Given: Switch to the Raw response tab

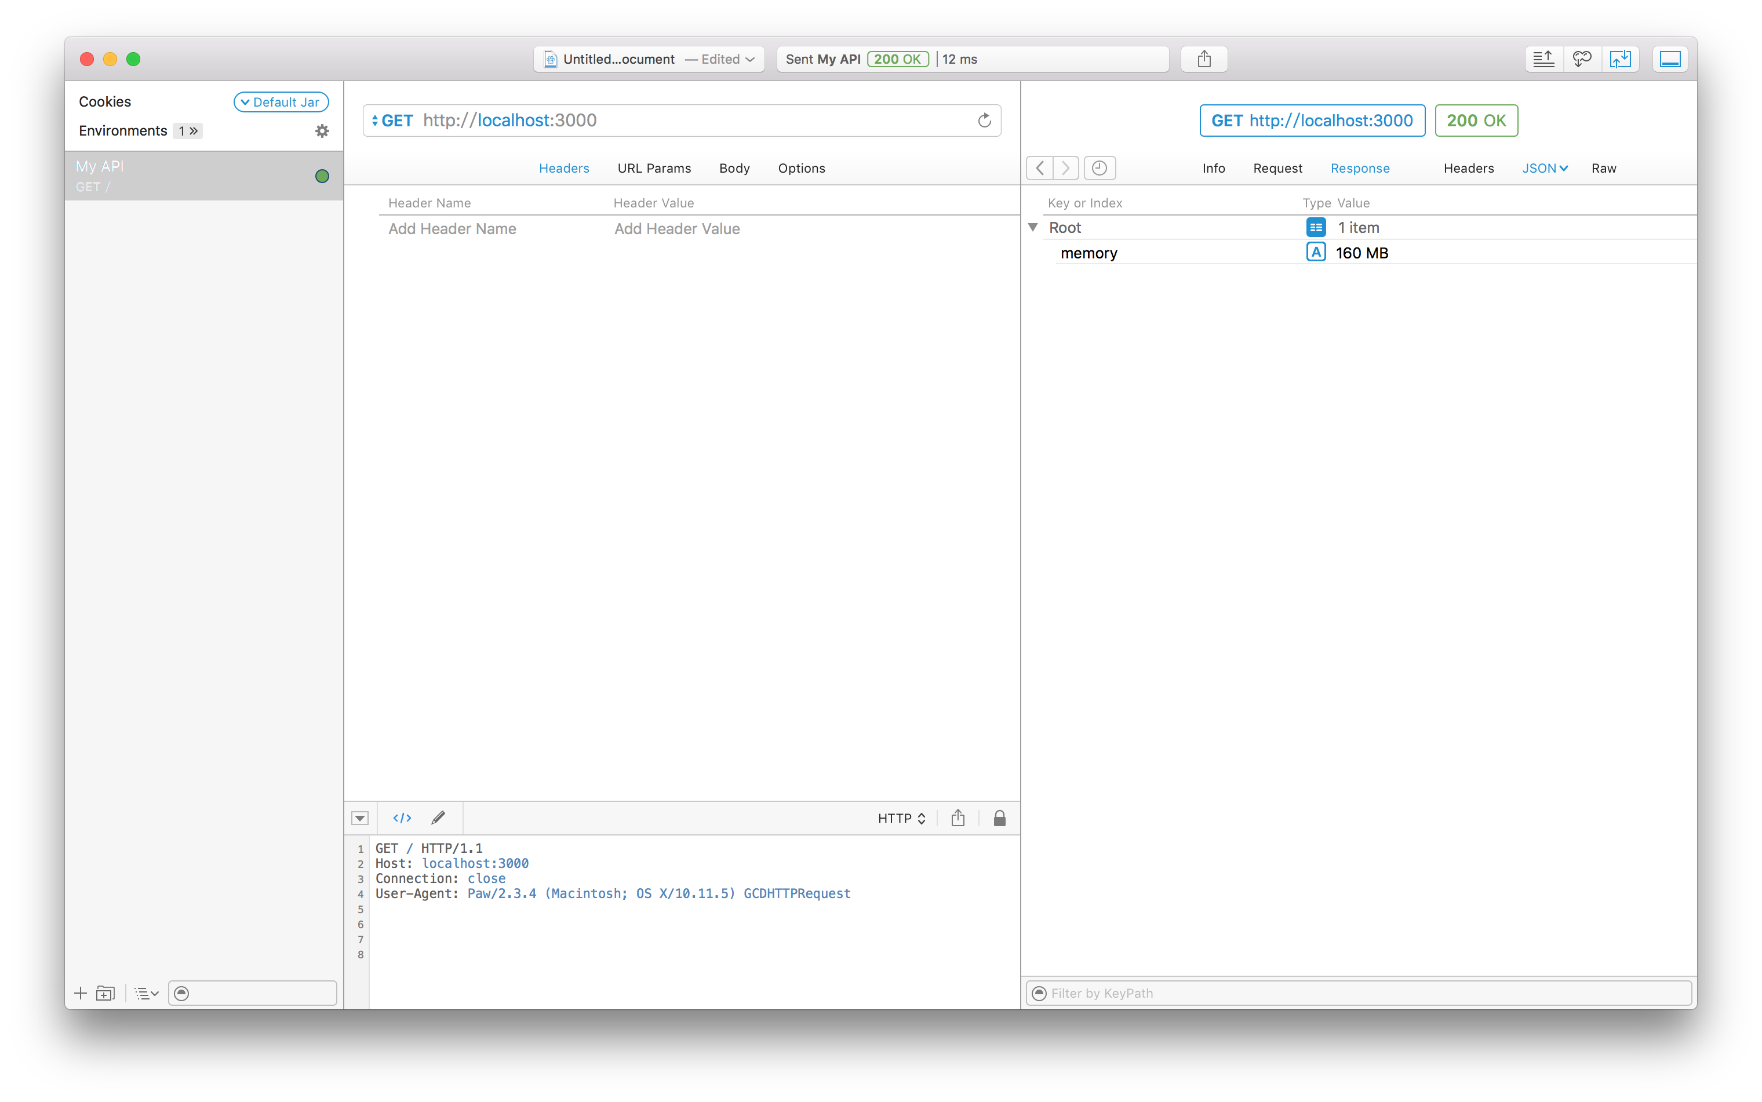Looking at the screenshot, I should coord(1603,169).
